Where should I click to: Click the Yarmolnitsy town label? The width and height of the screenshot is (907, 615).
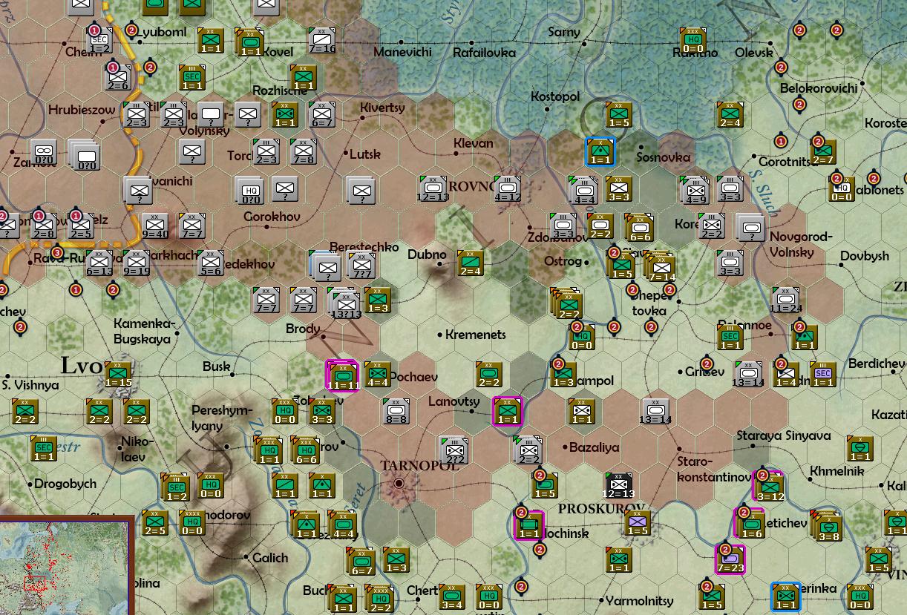pos(640,600)
